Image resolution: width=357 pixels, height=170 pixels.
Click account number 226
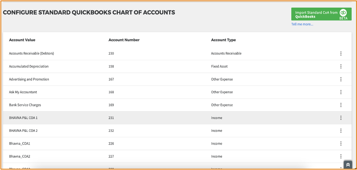pyautogui.click(x=111, y=144)
